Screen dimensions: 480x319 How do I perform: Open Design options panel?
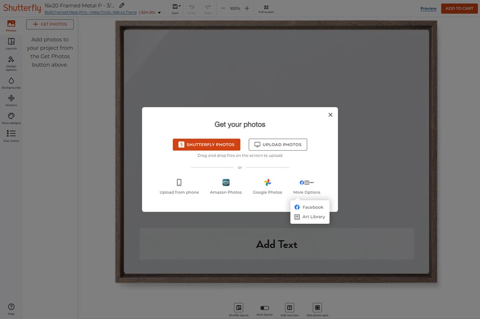pos(11,63)
